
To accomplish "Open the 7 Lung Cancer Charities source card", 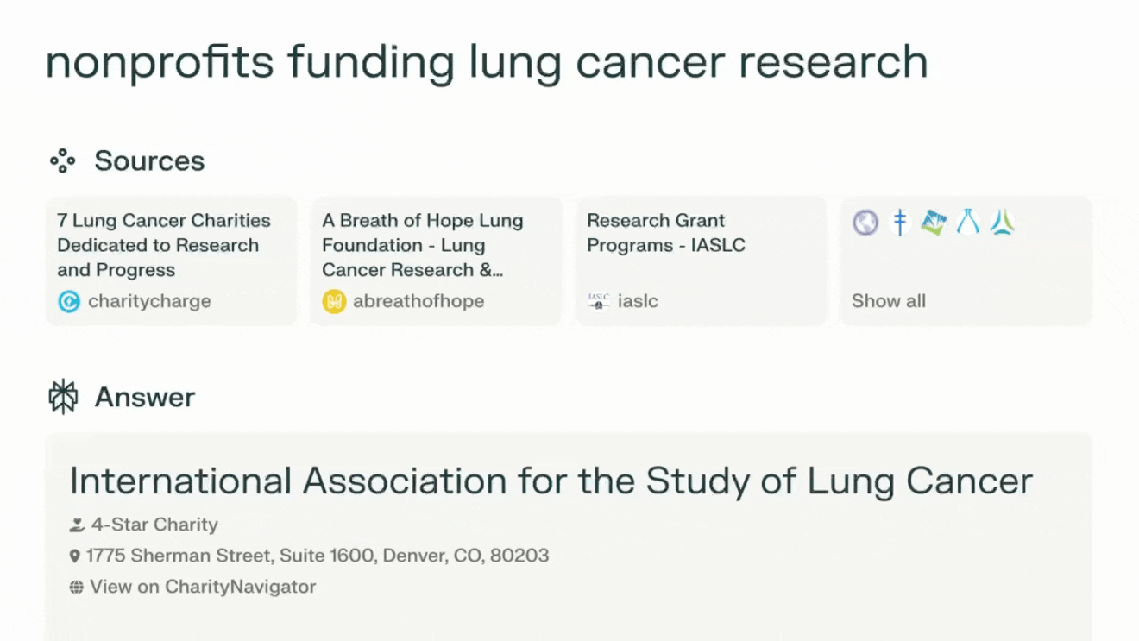I will [x=171, y=261].
